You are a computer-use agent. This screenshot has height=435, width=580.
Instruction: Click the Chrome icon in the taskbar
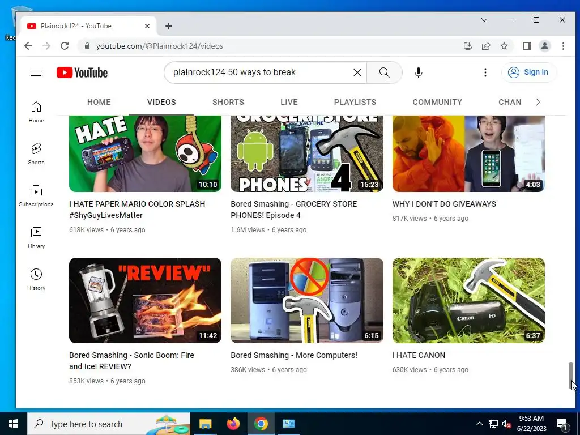point(261,424)
